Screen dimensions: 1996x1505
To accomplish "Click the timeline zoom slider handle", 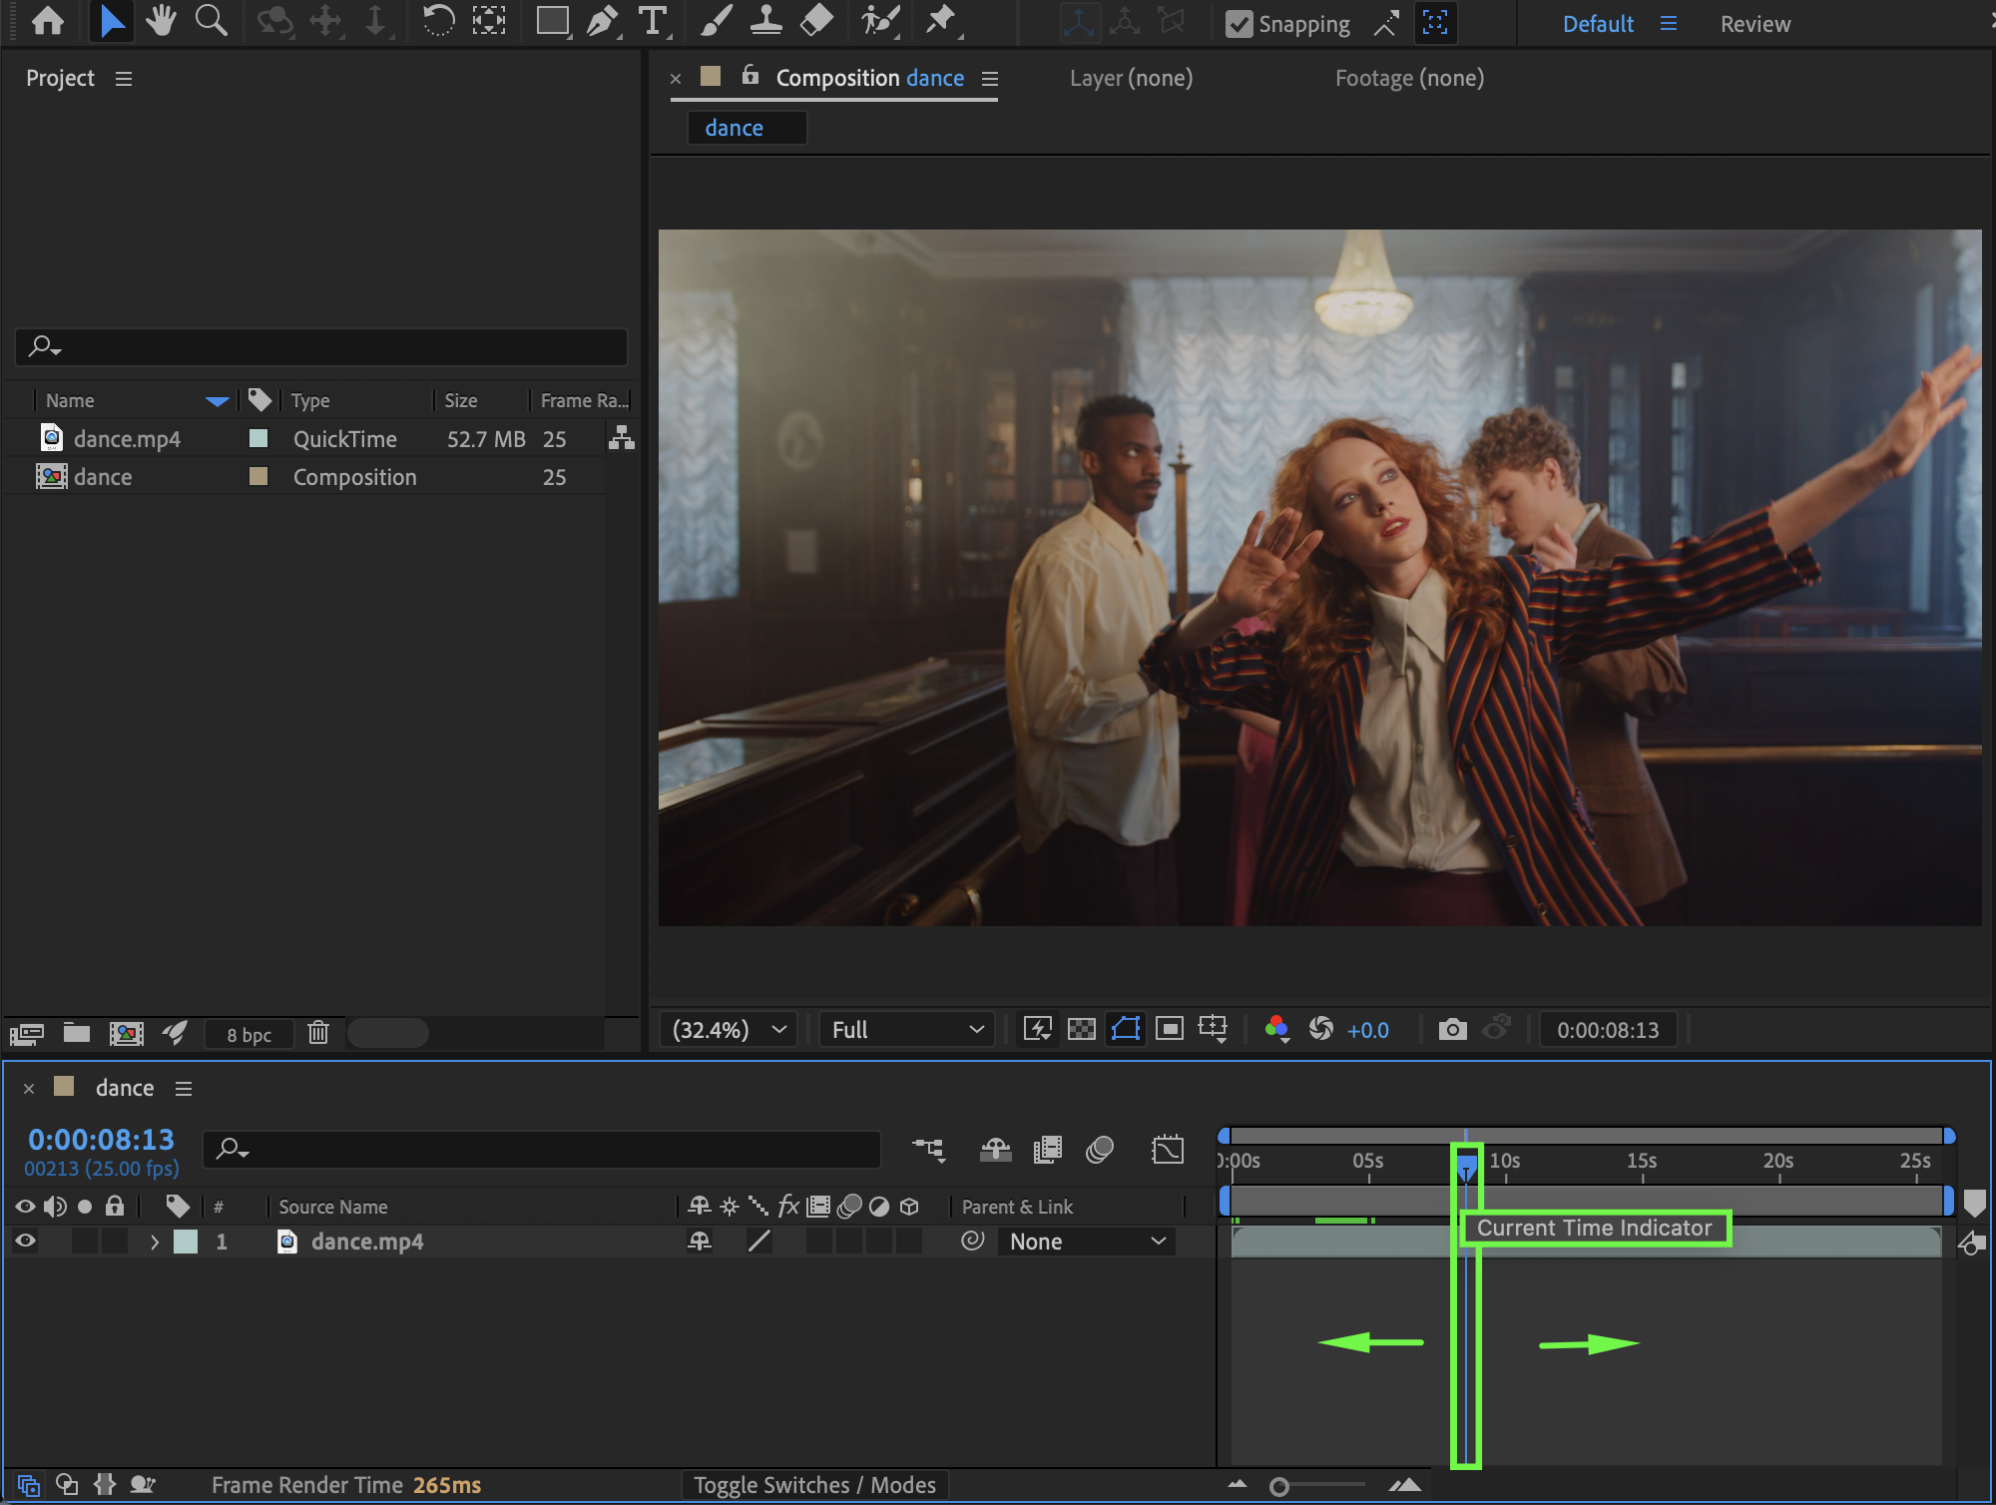I will point(1278,1487).
